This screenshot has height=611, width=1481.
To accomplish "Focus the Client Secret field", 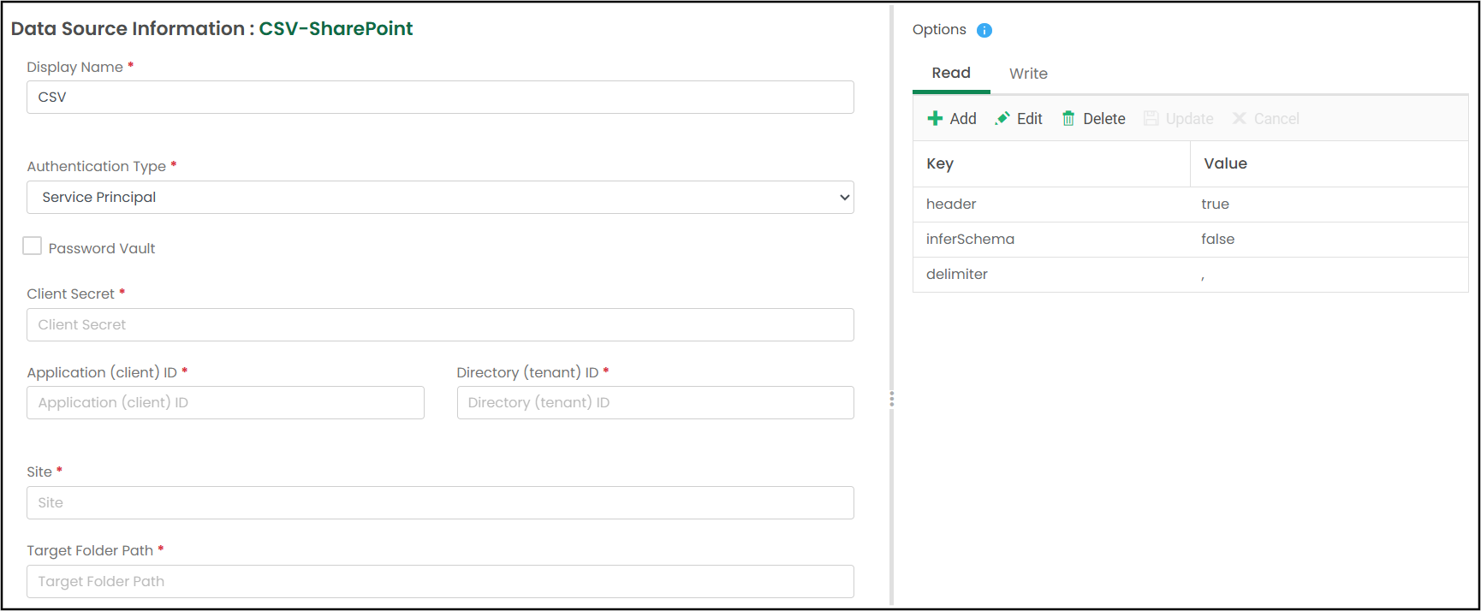I will click(x=440, y=324).
